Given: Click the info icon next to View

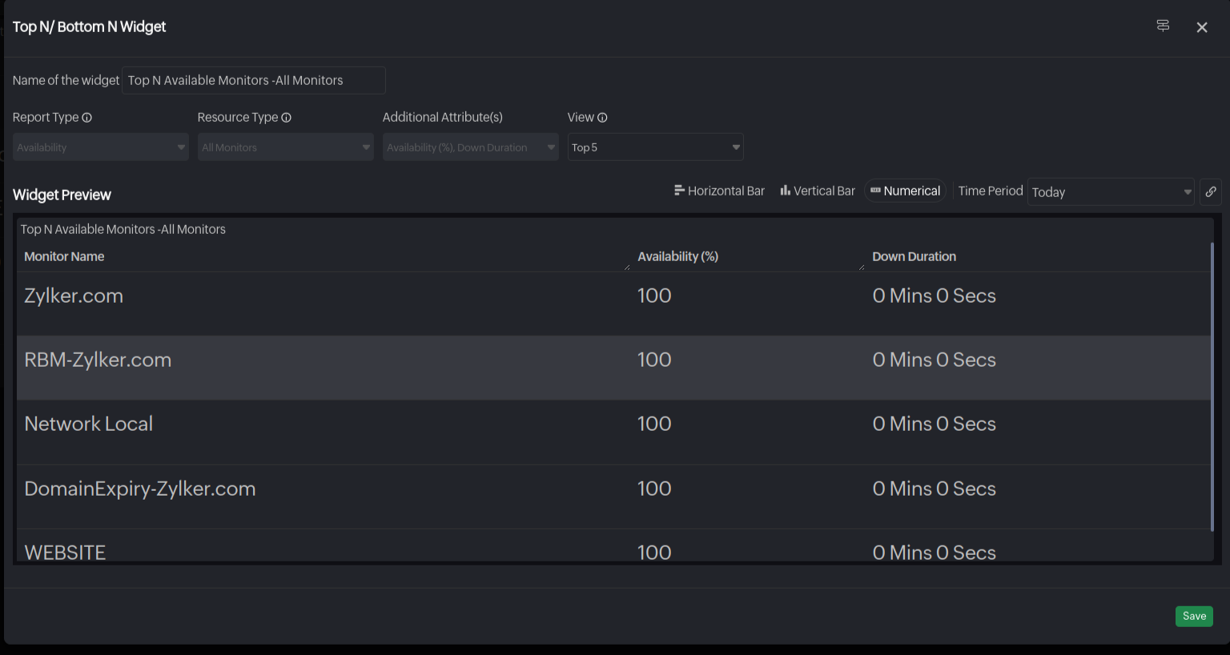Looking at the screenshot, I should 602,118.
